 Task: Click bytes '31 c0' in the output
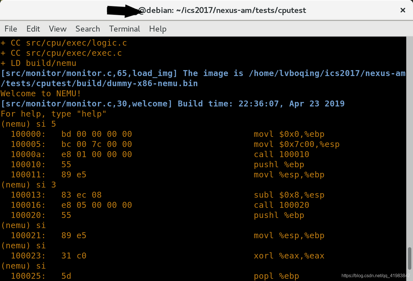point(74,256)
